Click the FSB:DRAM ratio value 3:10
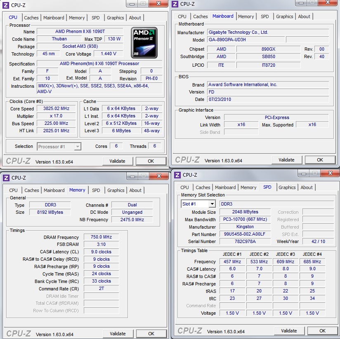 tap(101, 244)
